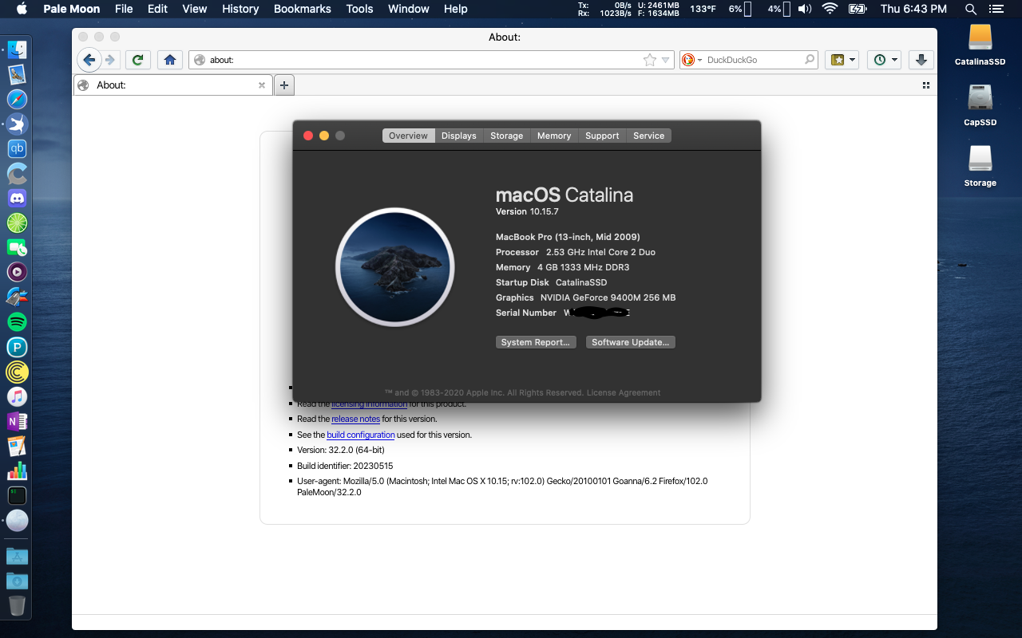
Task: Open Spotify from the dock
Action: pyautogui.click(x=17, y=321)
